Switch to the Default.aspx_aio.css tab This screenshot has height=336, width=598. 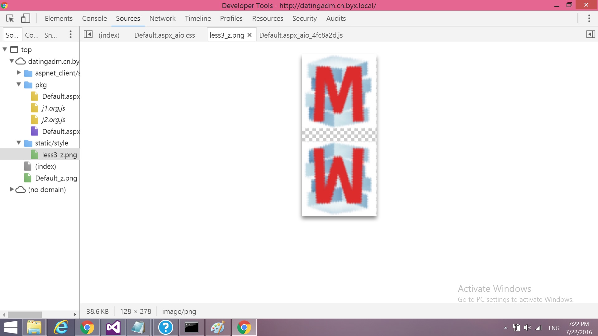tap(164, 35)
